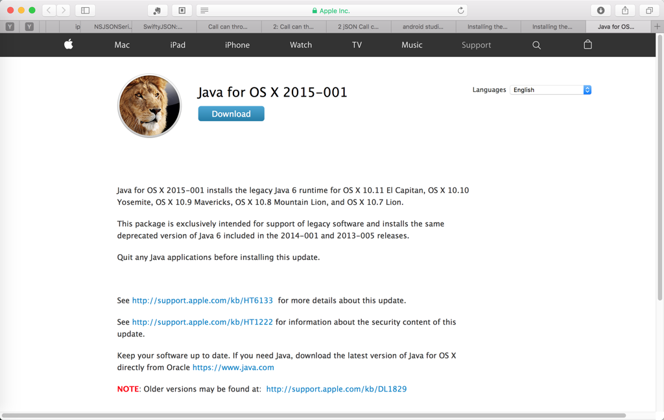Click the Share toolbar button
Viewport: 664px width, 420px height.
click(x=625, y=10)
